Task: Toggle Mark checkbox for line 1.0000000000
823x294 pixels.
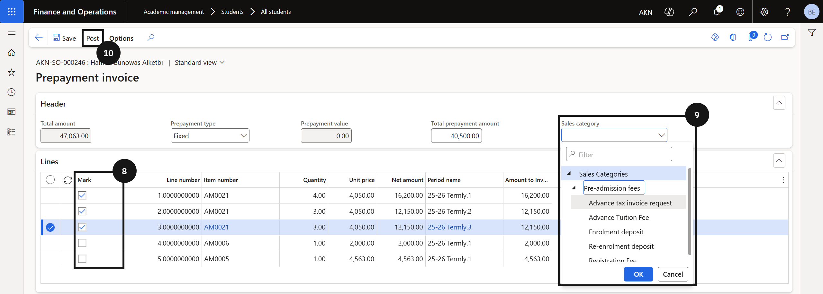Action: pyautogui.click(x=82, y=195)
